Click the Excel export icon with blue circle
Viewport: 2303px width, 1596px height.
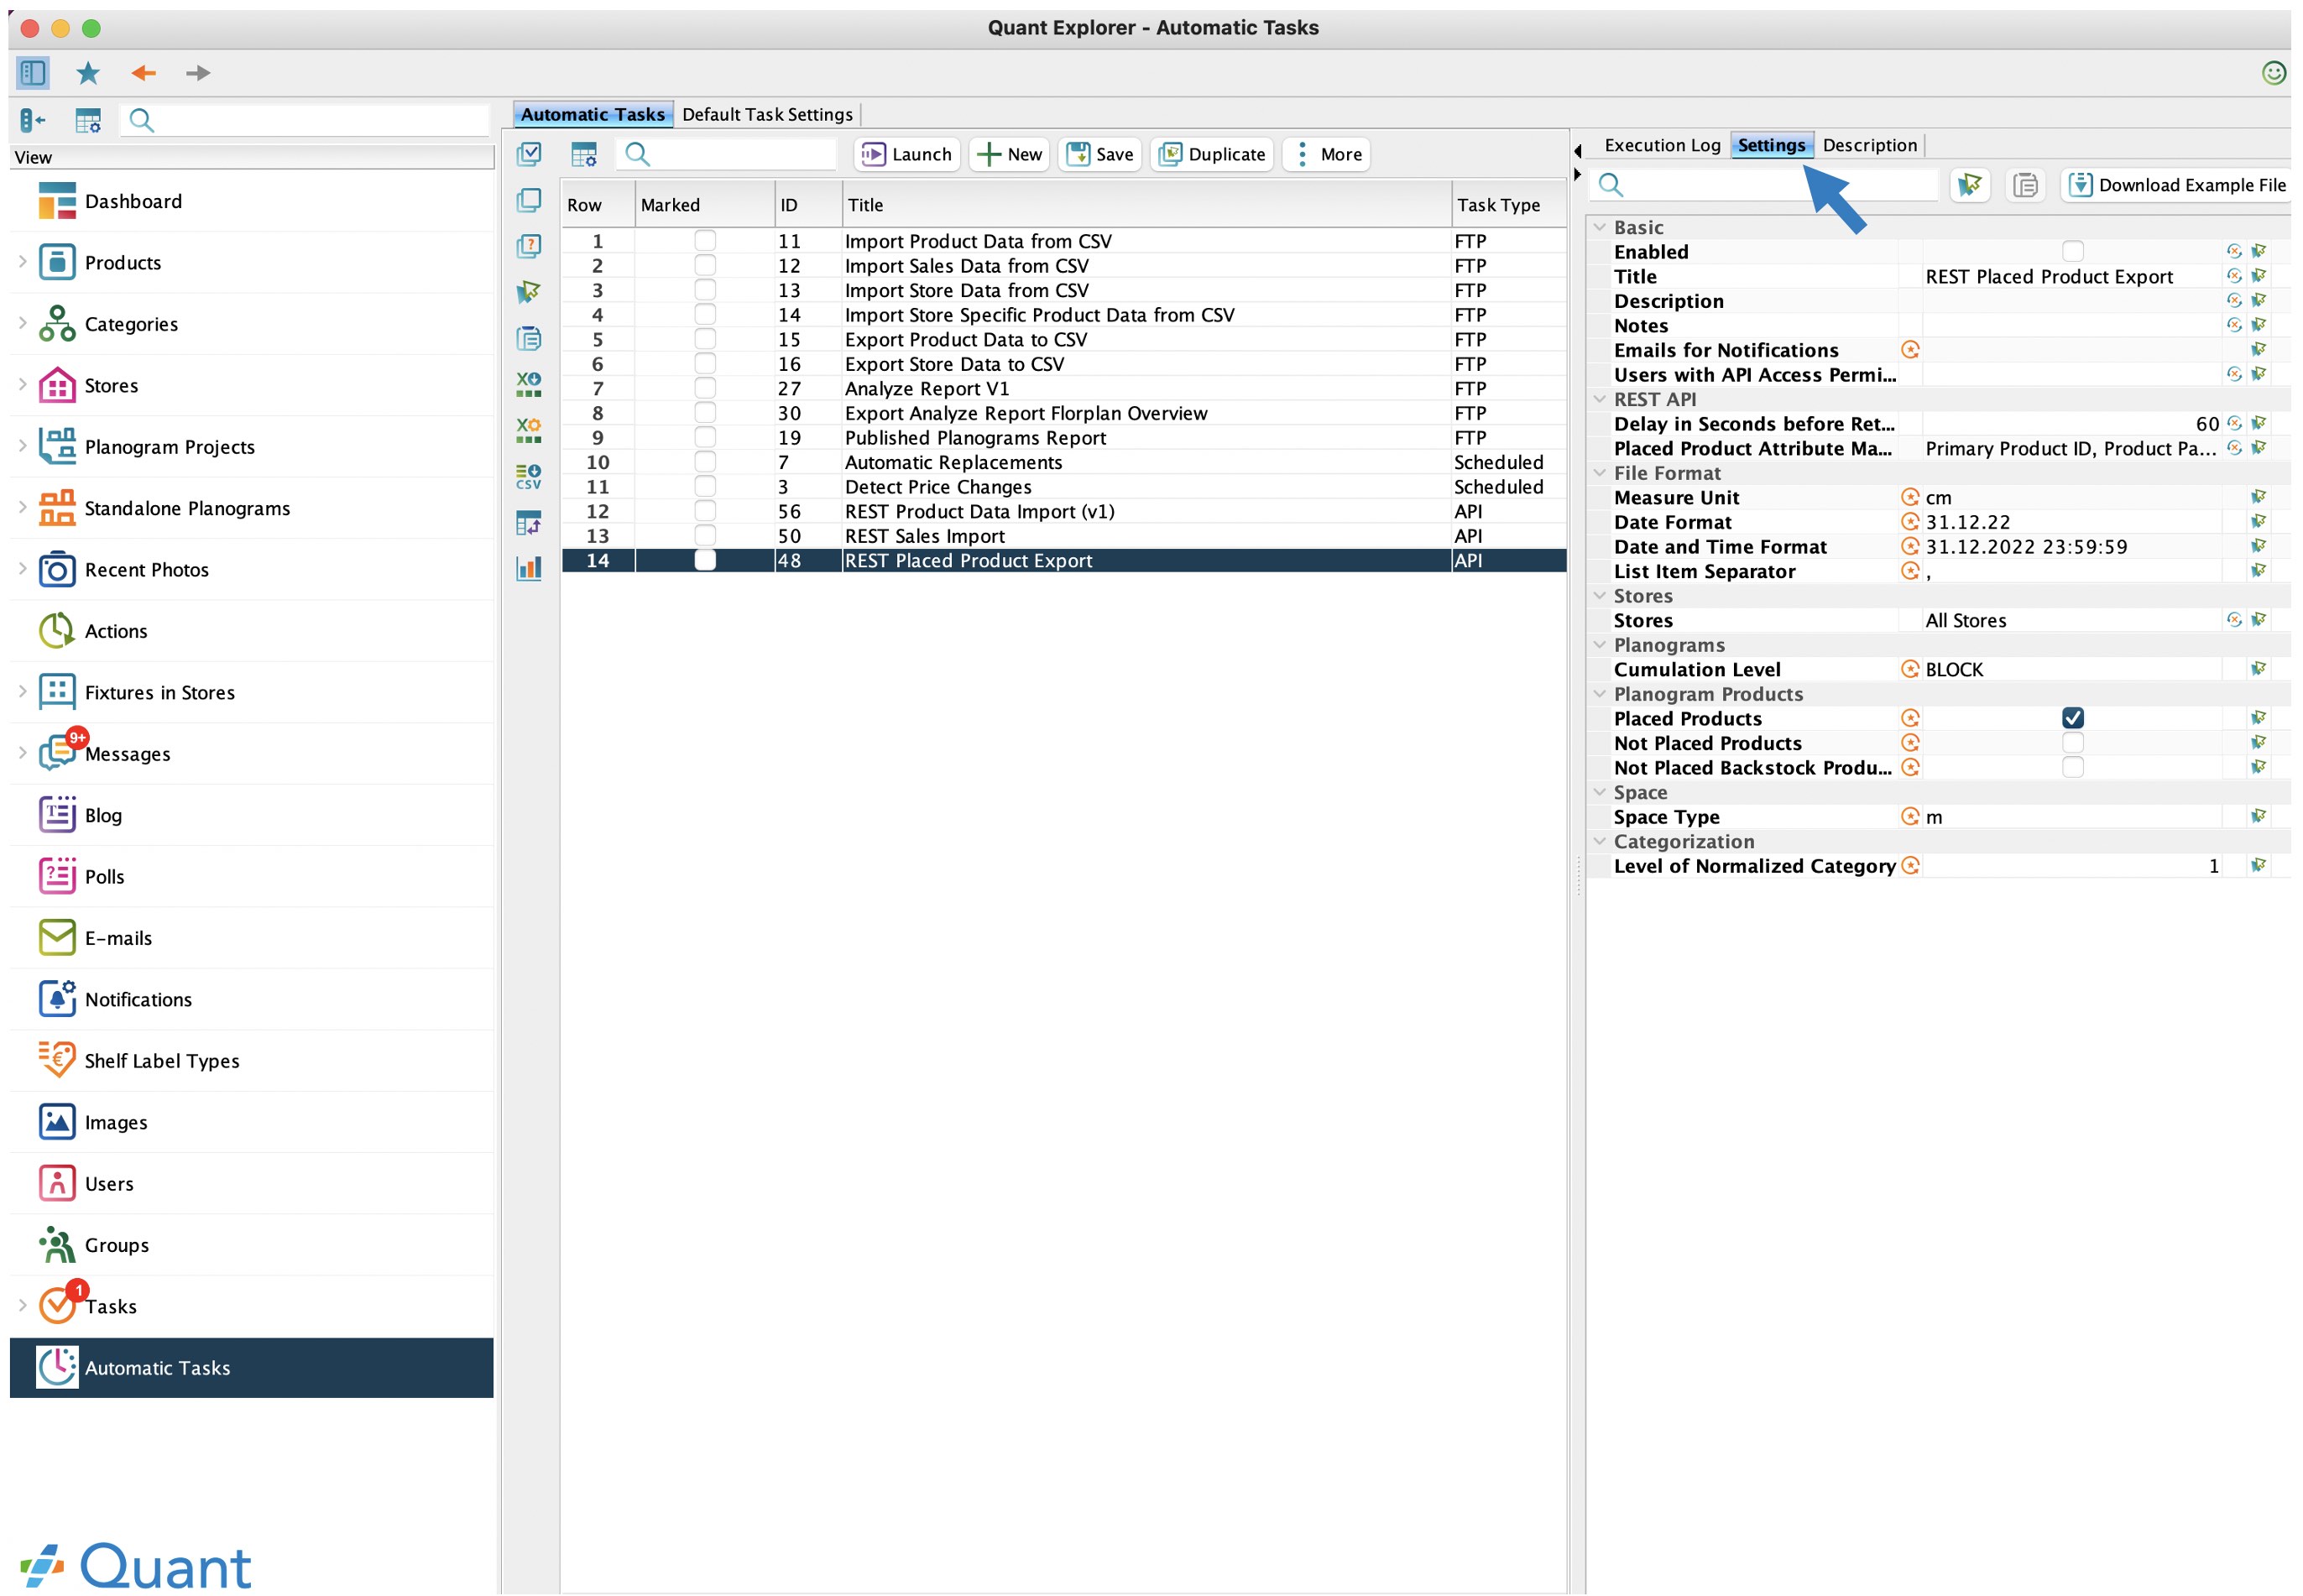(x=529, y=384)
